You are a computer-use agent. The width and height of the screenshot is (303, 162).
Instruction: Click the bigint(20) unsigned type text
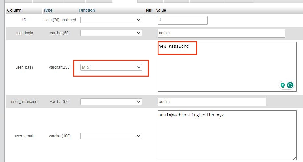60,20
